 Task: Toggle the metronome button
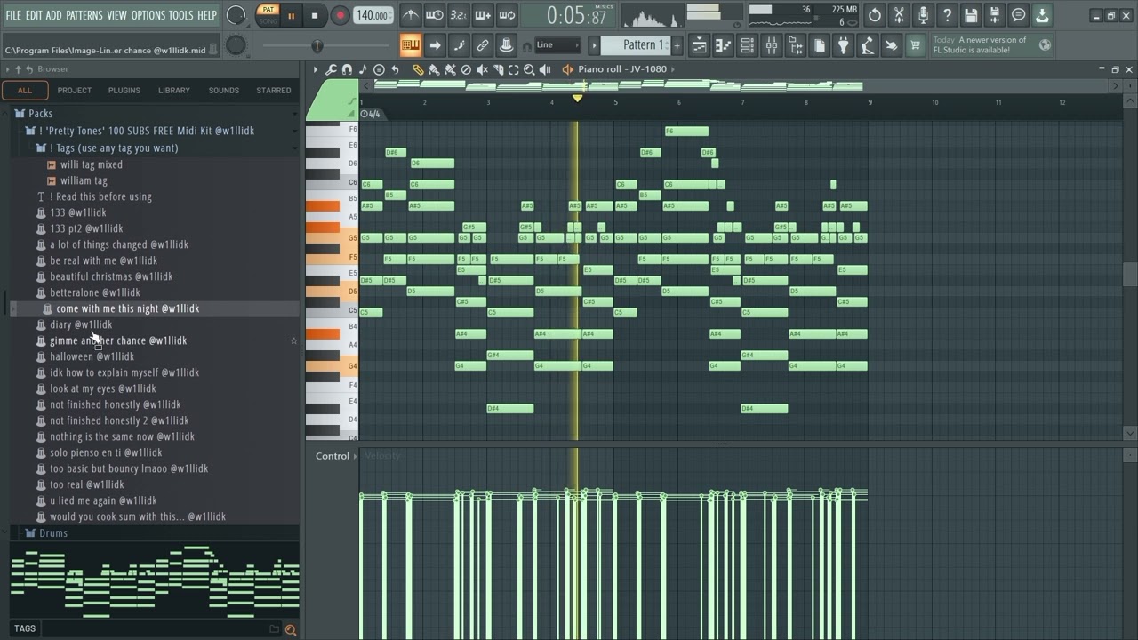pyautogui.click(x=411, y=15)
